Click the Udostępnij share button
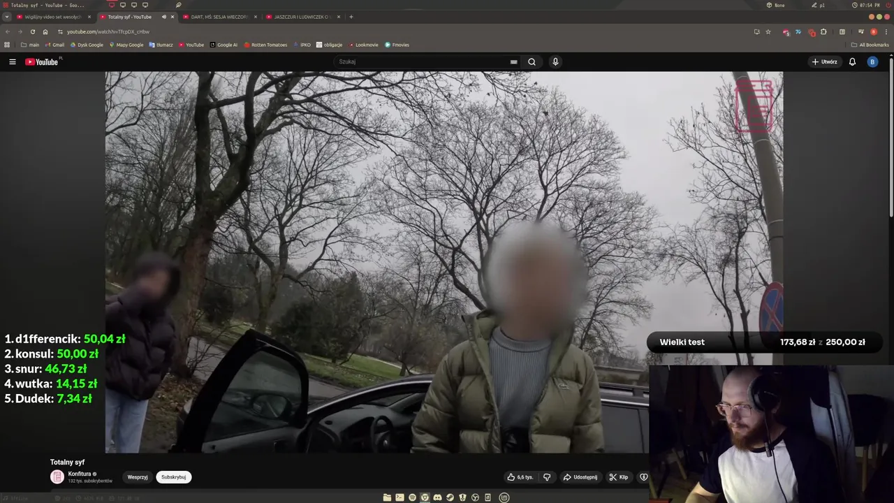Image resolution: width=894 pixels, height=503 pixels. tap(580, 477)
